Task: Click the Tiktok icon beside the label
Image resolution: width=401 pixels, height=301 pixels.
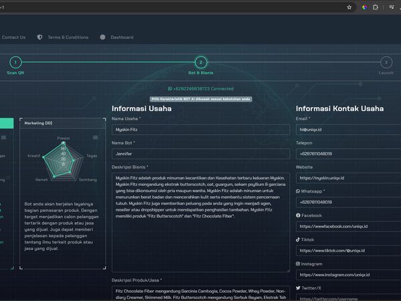Action: (298, 239)
